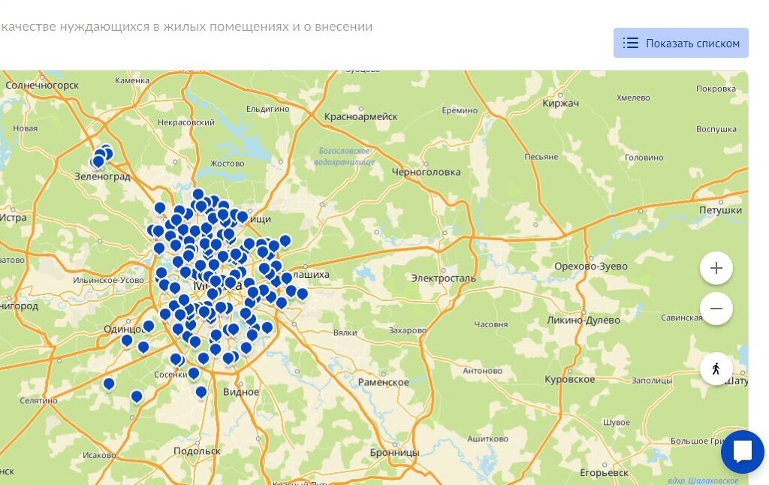Open the chat widget bubble

coord(743,452)
